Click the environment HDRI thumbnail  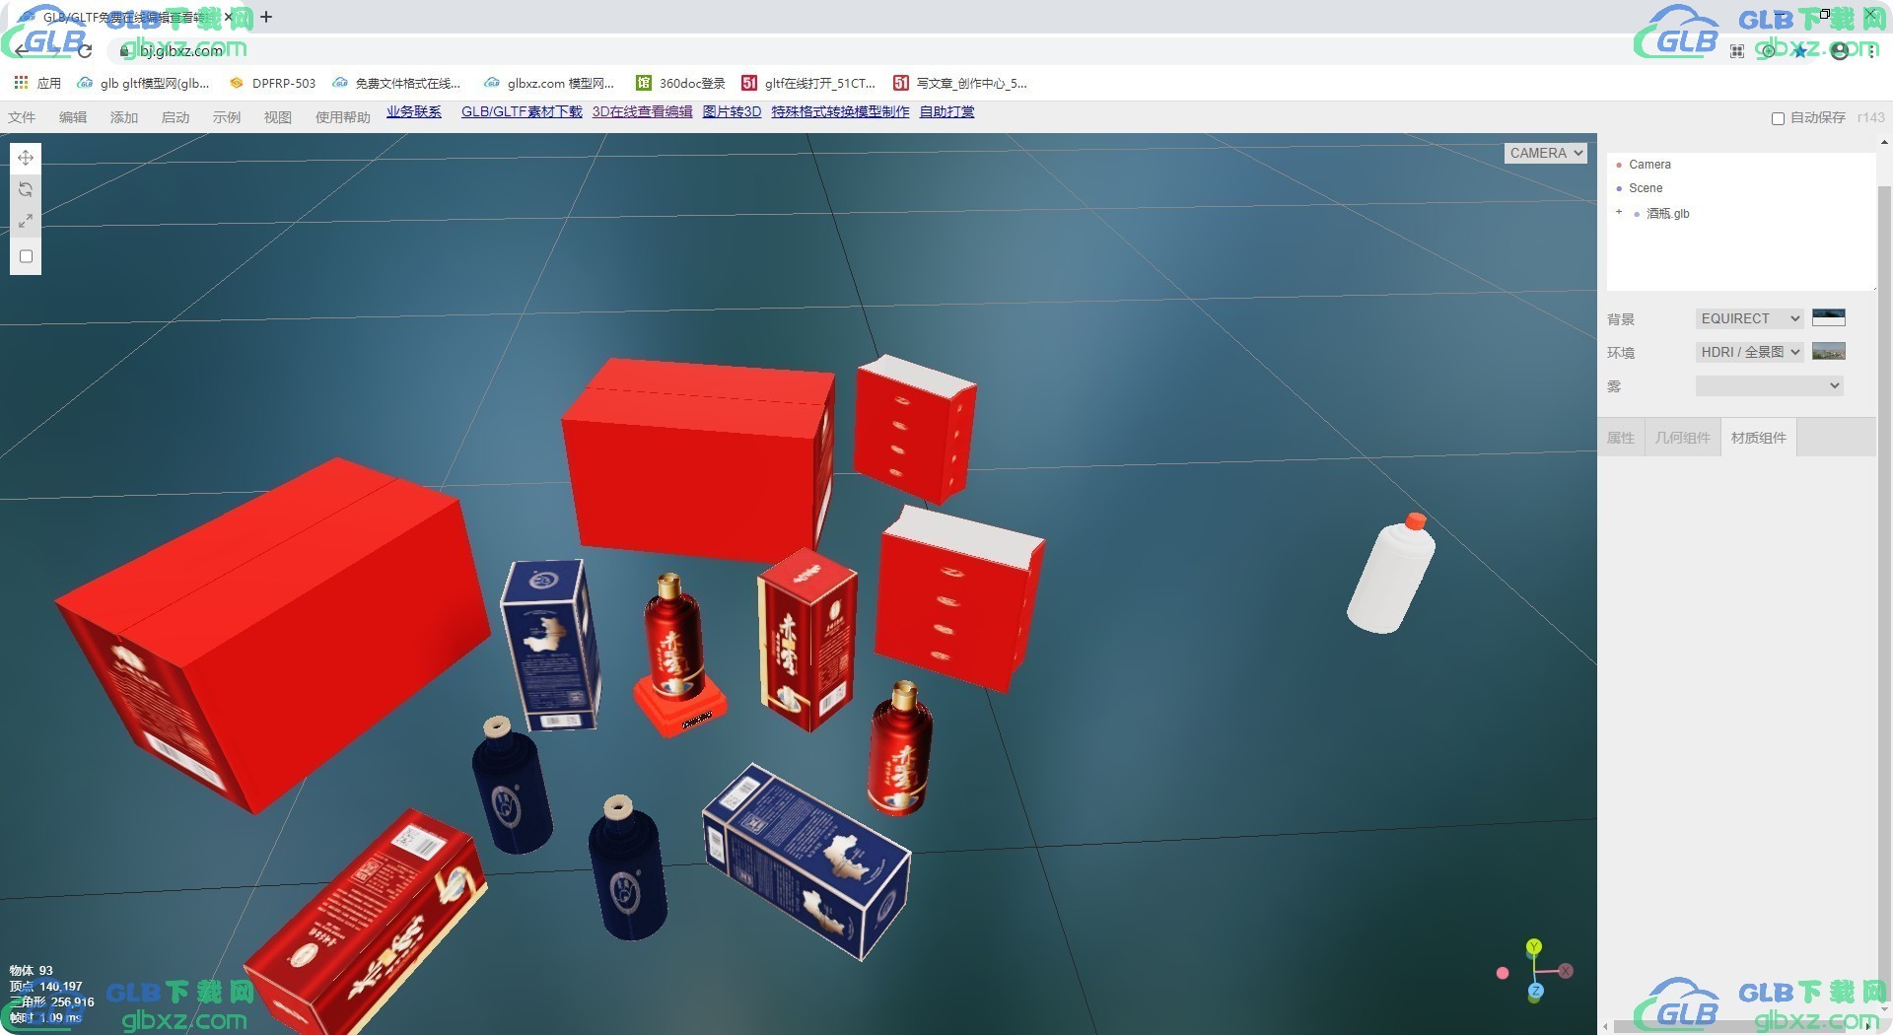[x=1829, y=351]
